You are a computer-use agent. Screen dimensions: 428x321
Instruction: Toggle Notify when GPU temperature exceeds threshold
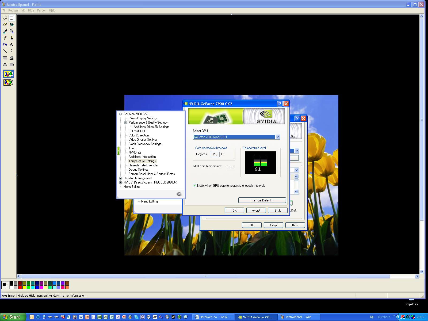coord(195,185)
